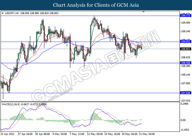The image size is (192, 137).
Task: Click the chart shift triangle marker at top
Action: [143, 12]
